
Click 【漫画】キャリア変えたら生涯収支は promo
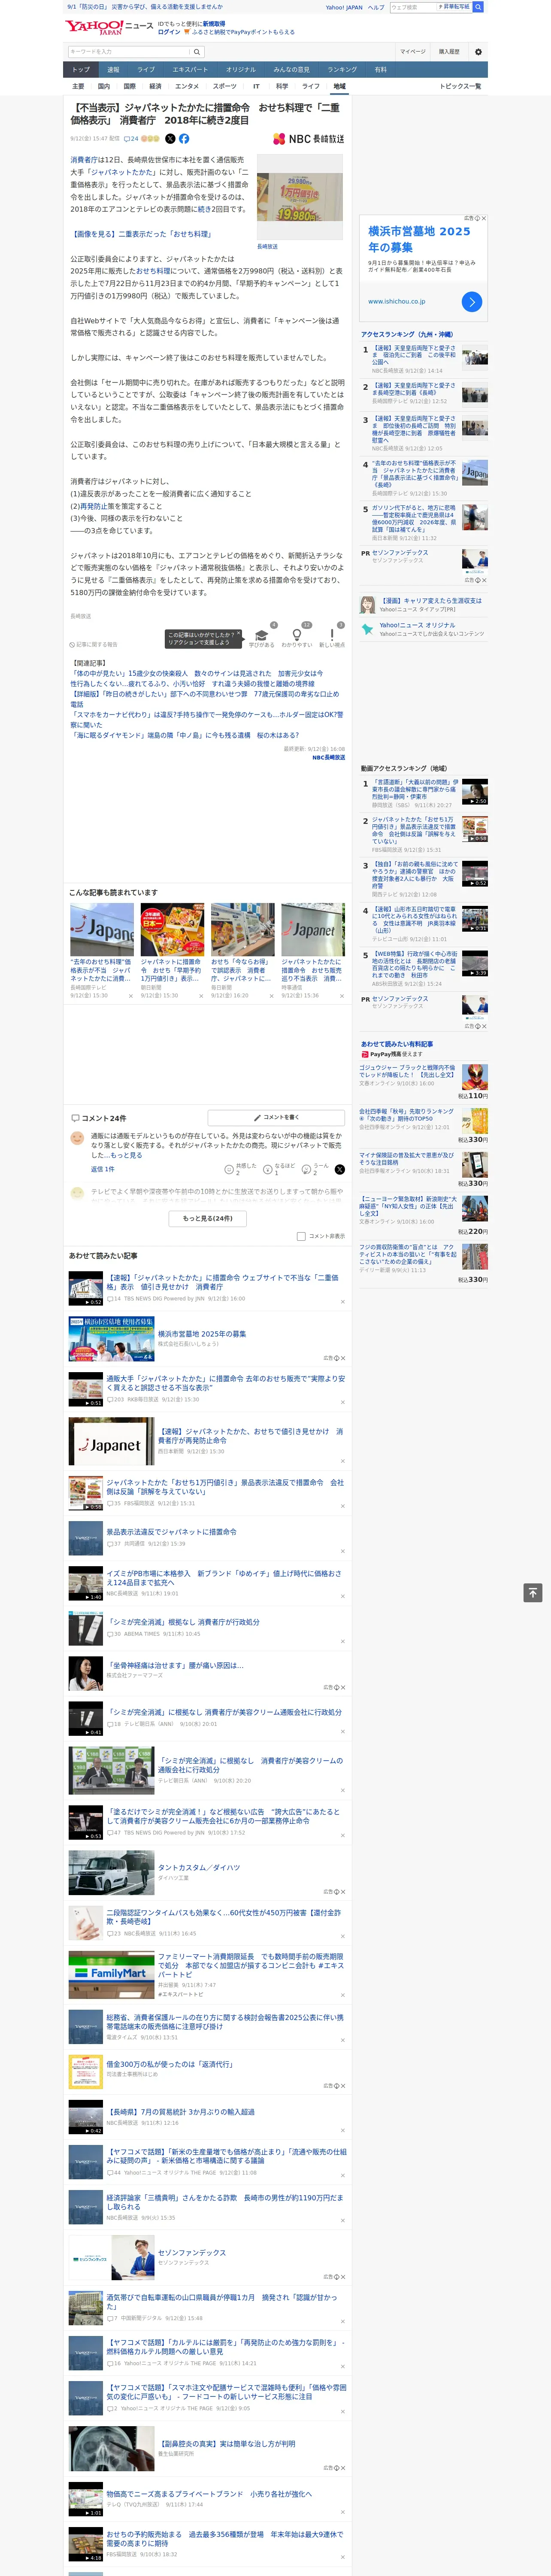point(431,601)
